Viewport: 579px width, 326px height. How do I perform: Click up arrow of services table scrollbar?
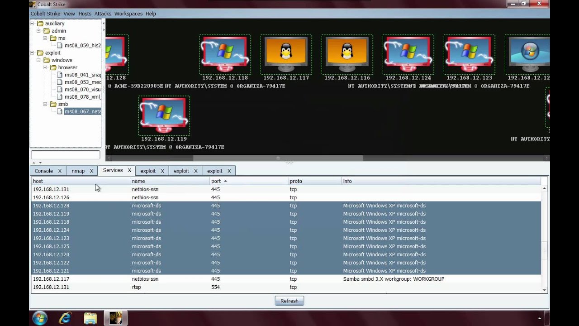[545, 188]
